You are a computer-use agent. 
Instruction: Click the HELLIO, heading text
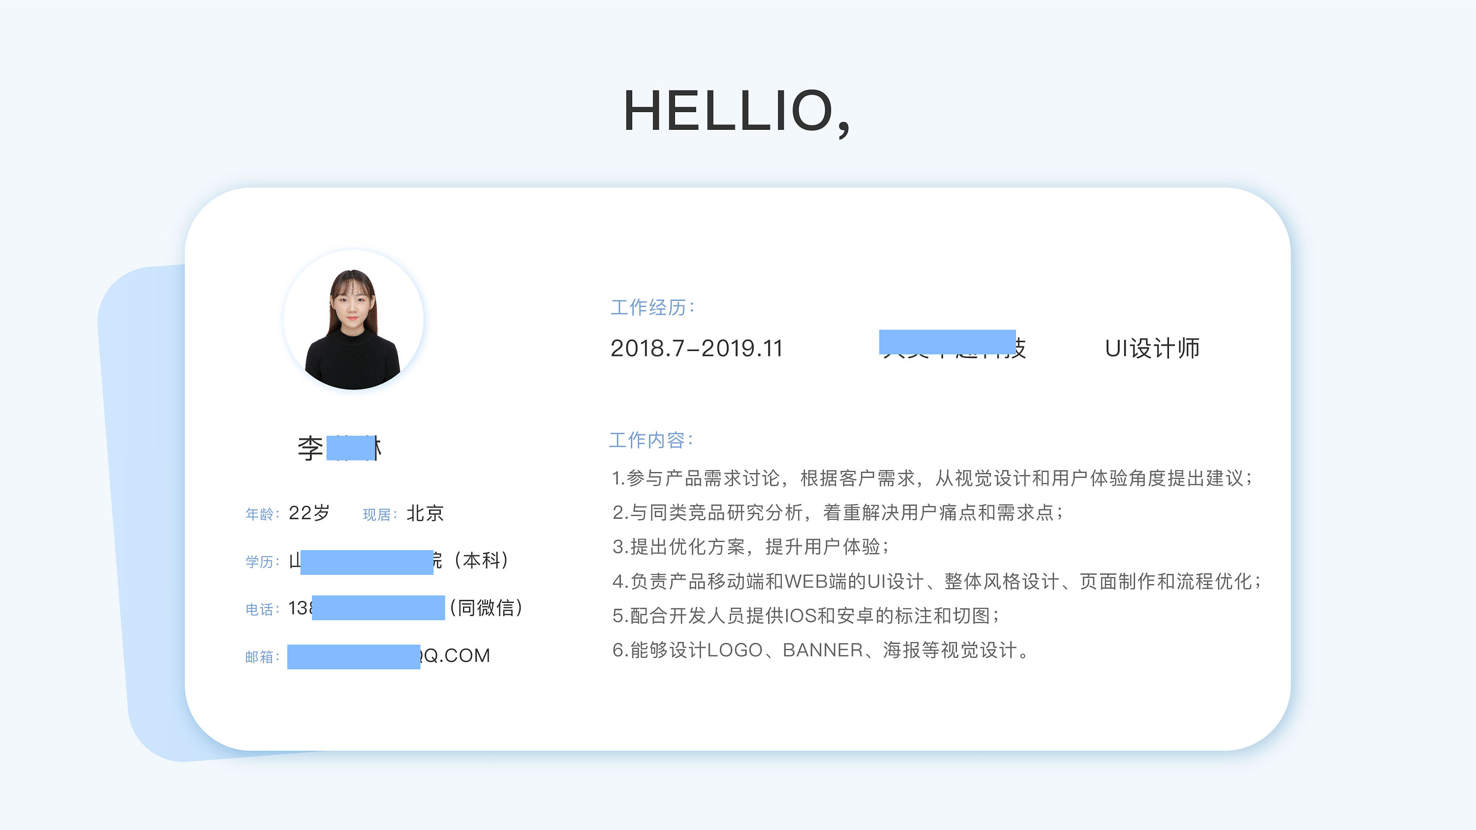coord(737,112)
